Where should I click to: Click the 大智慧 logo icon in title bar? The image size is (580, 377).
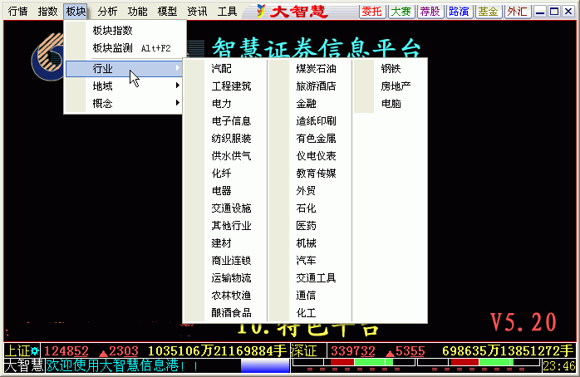pyautogui.click(x=261, y=11)
